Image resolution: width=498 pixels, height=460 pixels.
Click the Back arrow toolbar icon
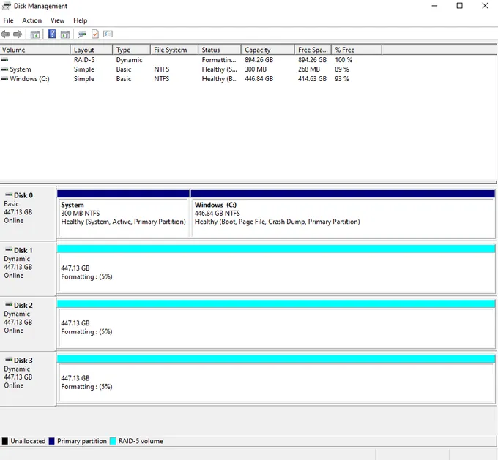[5, 34]
